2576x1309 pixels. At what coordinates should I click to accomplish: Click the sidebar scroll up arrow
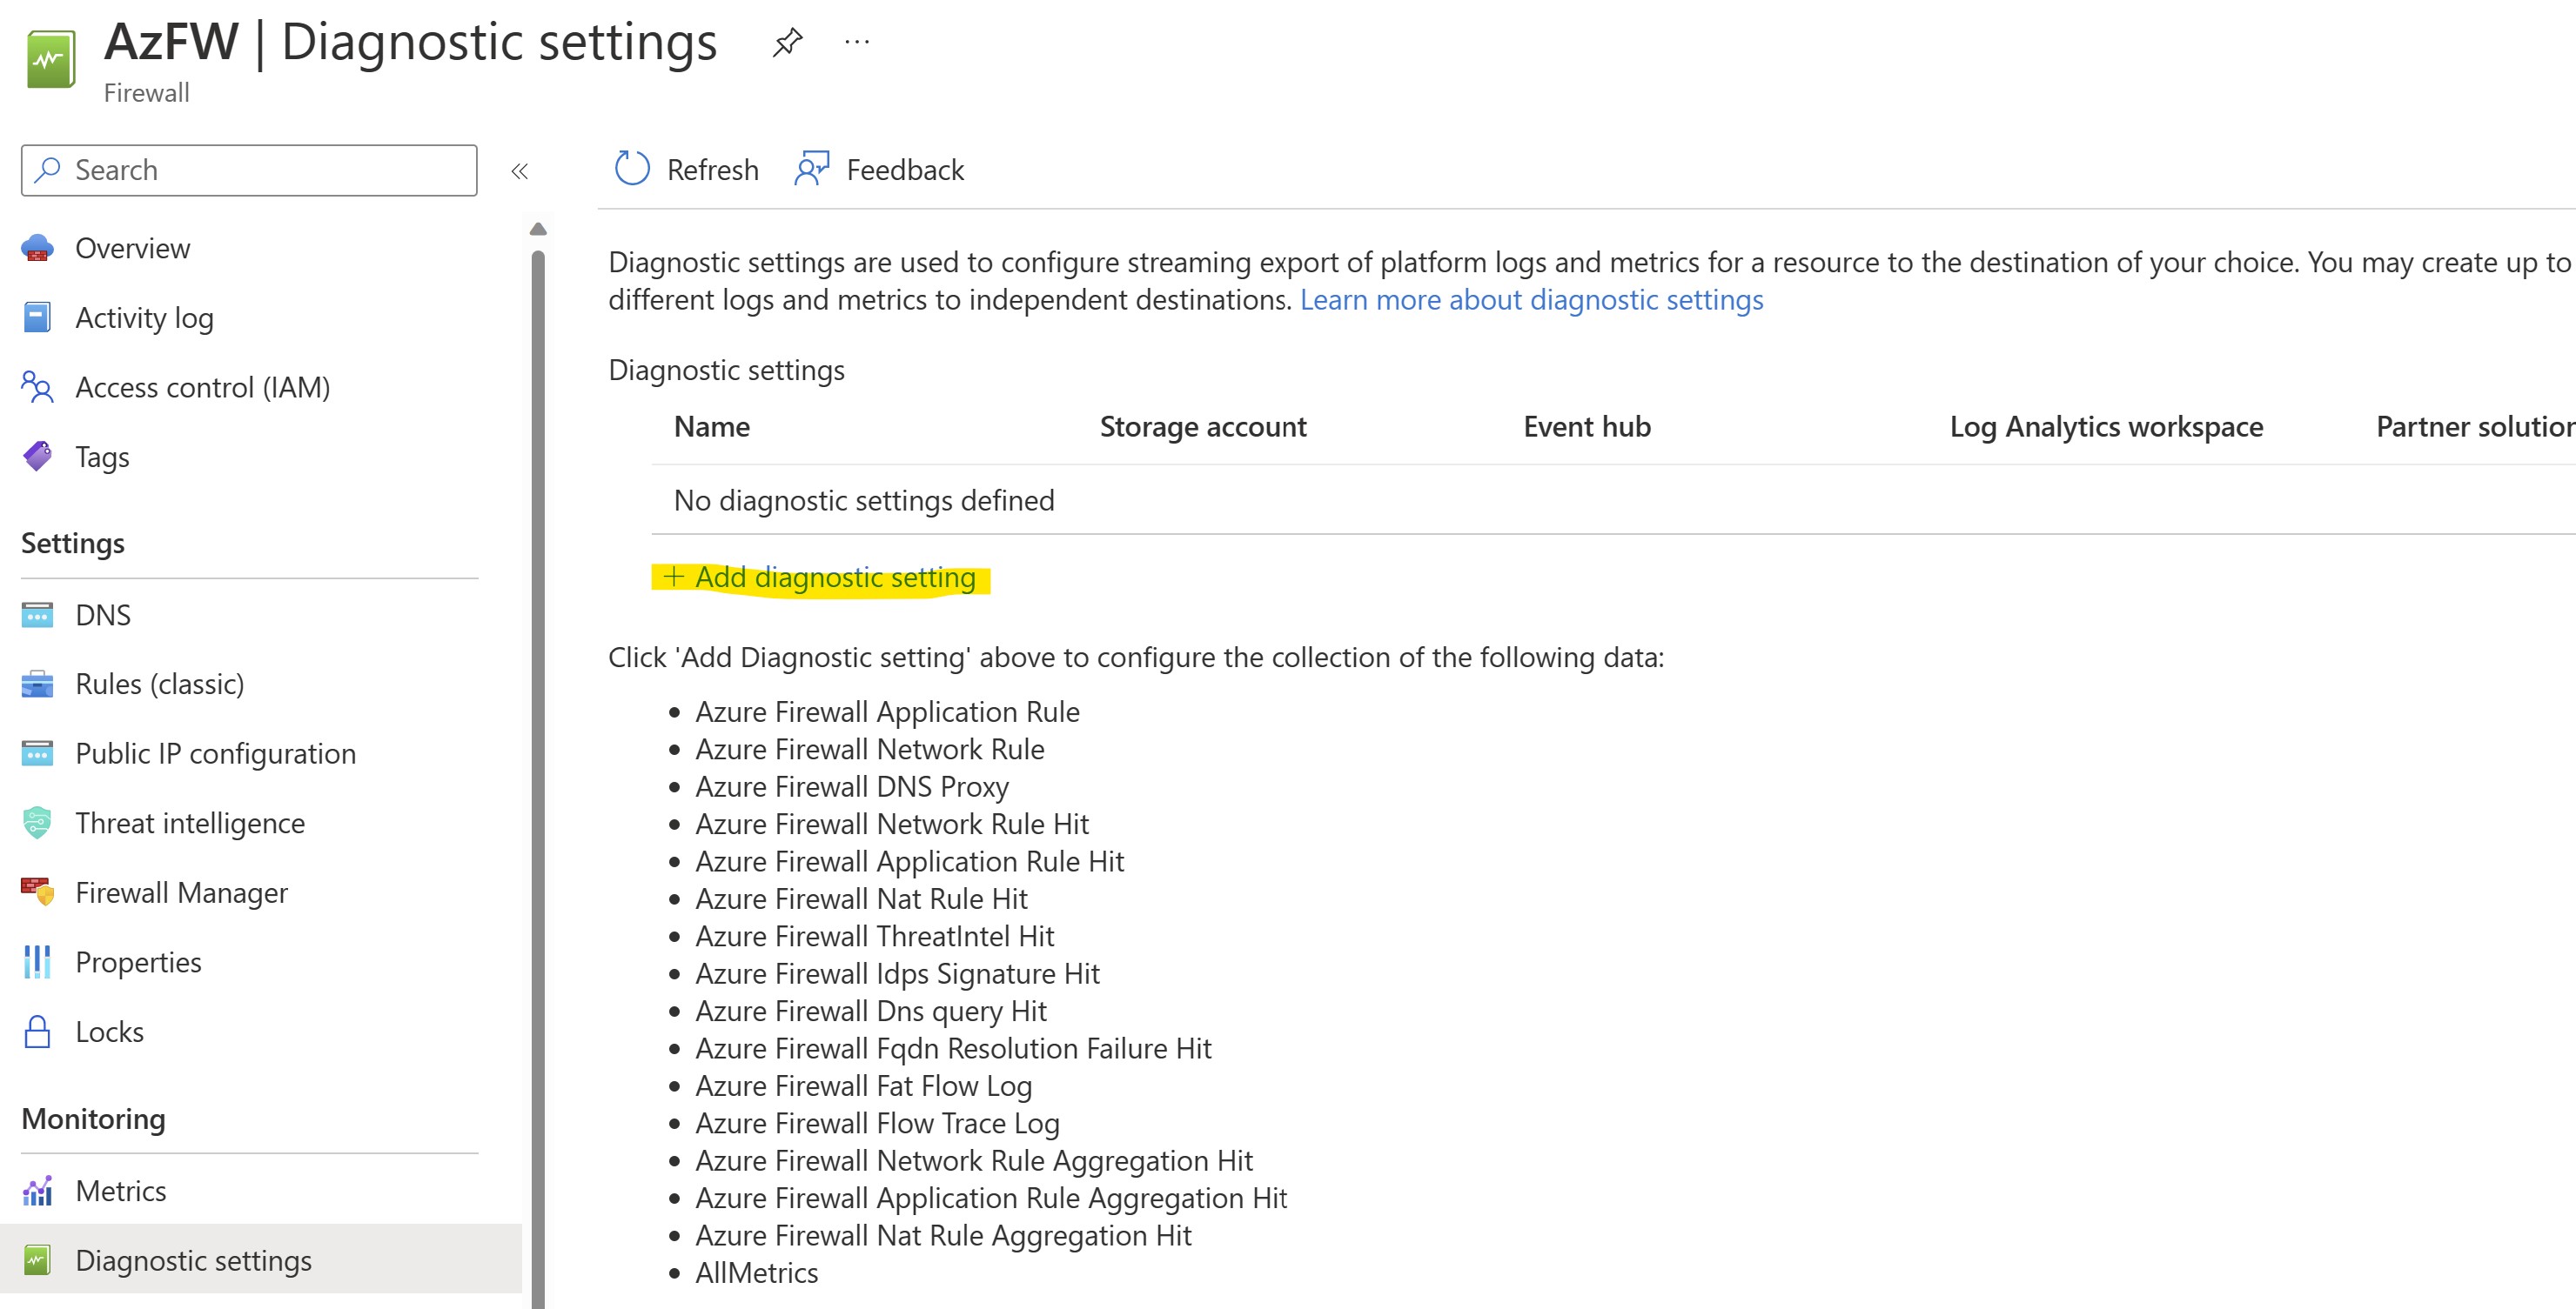538,229
